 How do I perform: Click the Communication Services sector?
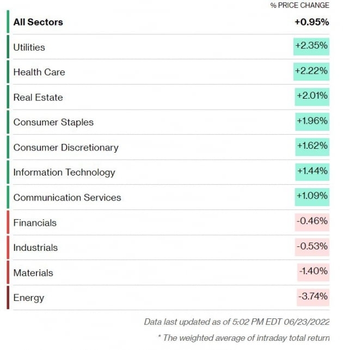pos(68,197)
